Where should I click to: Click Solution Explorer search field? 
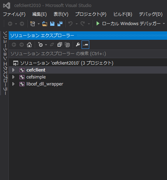coord(88,54)
